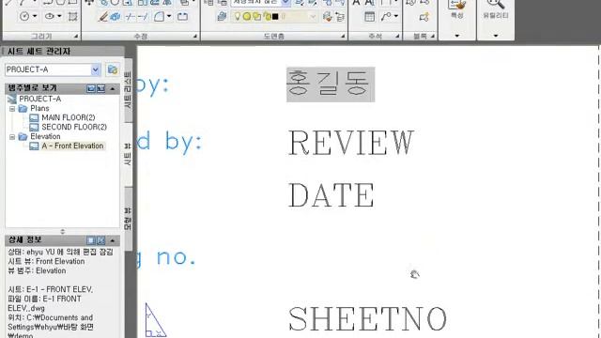Screen dimensions: 601x338
Task: Collapse the 범주별로 보기 section arrow
Action: (x=113, y=88)
